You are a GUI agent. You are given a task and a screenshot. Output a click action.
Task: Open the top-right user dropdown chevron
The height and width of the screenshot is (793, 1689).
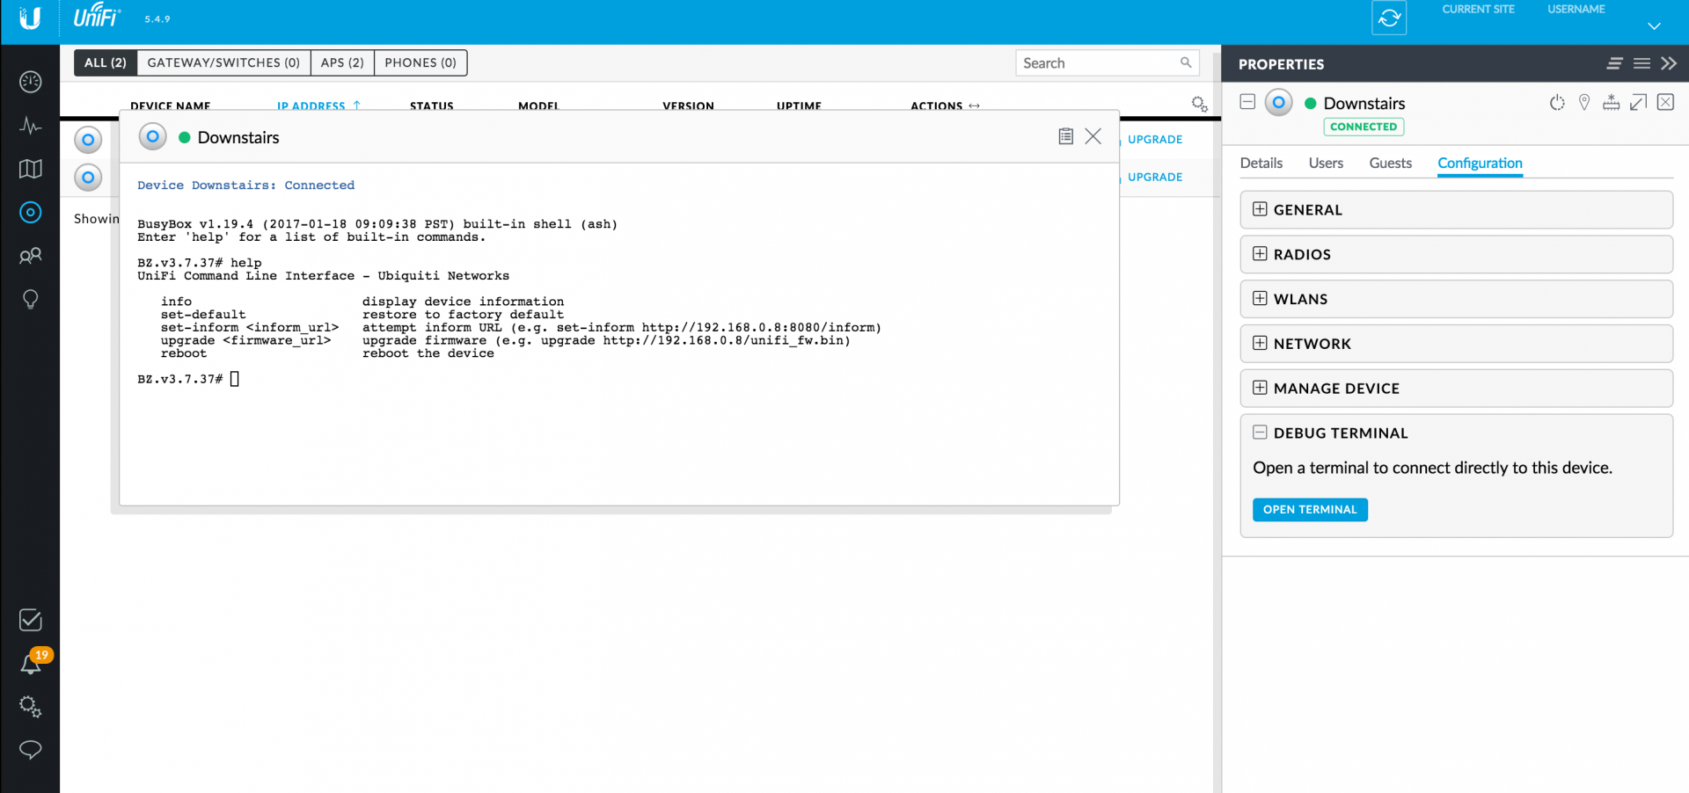[x=1654, y=26]
